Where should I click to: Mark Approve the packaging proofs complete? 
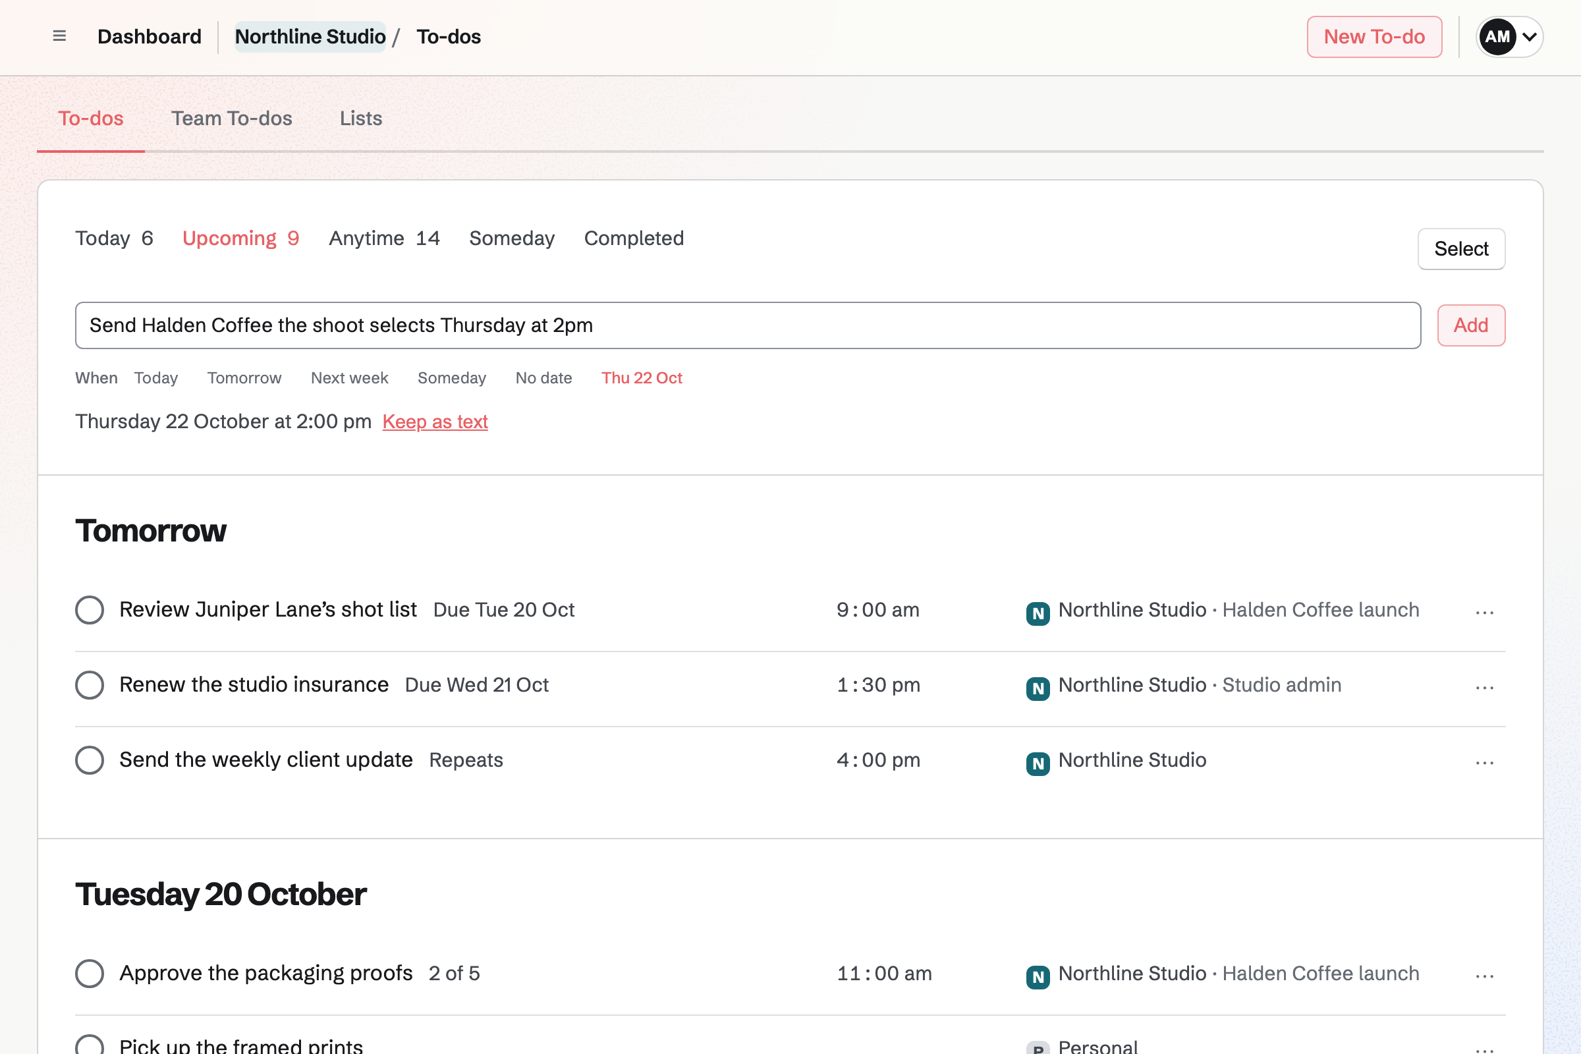point(90,974)
